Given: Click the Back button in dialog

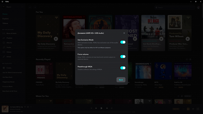Looking at the screenshot, I should pos(121,80).
